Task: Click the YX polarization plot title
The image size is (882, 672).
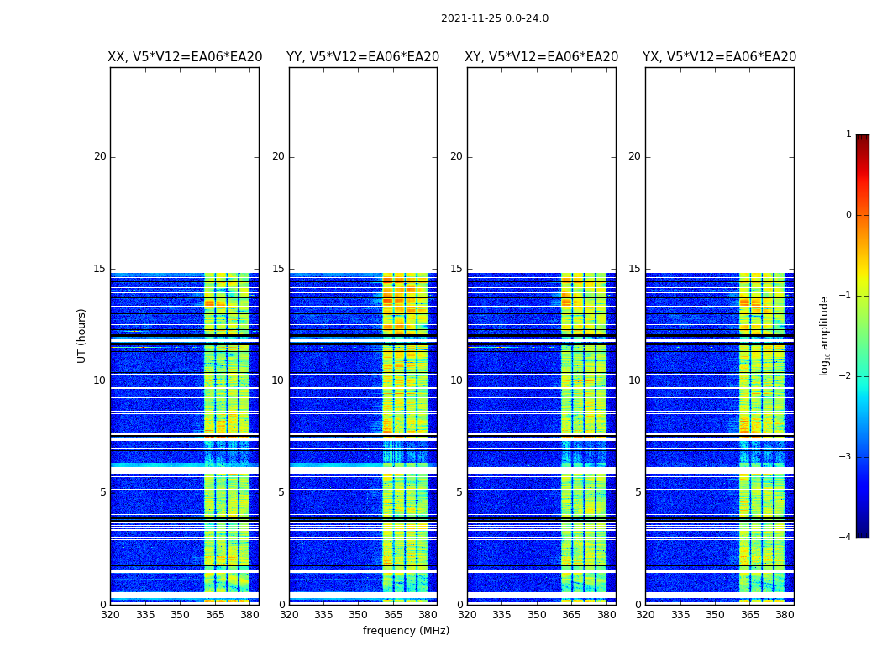Action: [x=719, y=57]
